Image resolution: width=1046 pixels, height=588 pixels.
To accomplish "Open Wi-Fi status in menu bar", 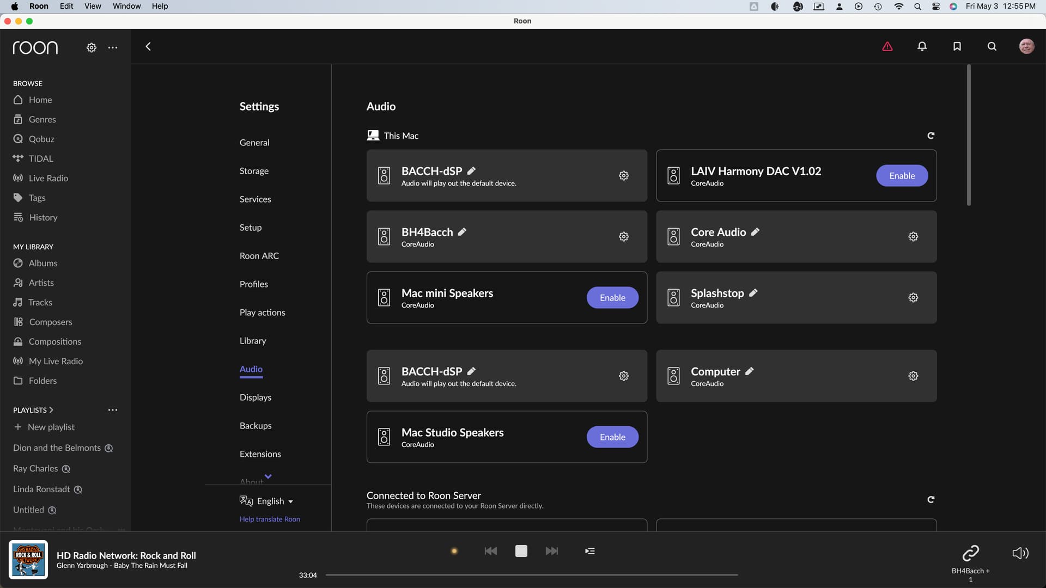I will pyautogui.click(x=899, y=7).
